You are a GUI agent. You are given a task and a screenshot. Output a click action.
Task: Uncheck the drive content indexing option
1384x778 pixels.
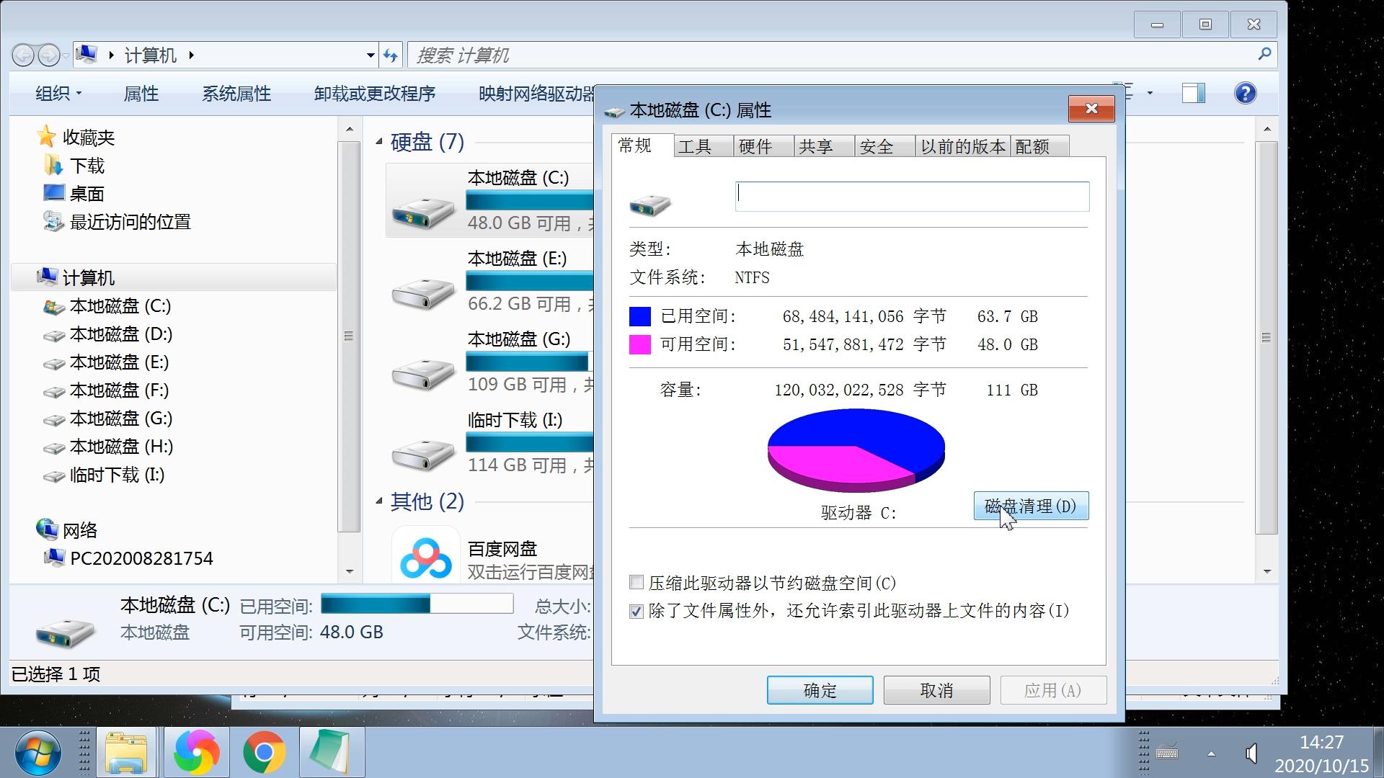pyautogui.click(x=636, y=612)
